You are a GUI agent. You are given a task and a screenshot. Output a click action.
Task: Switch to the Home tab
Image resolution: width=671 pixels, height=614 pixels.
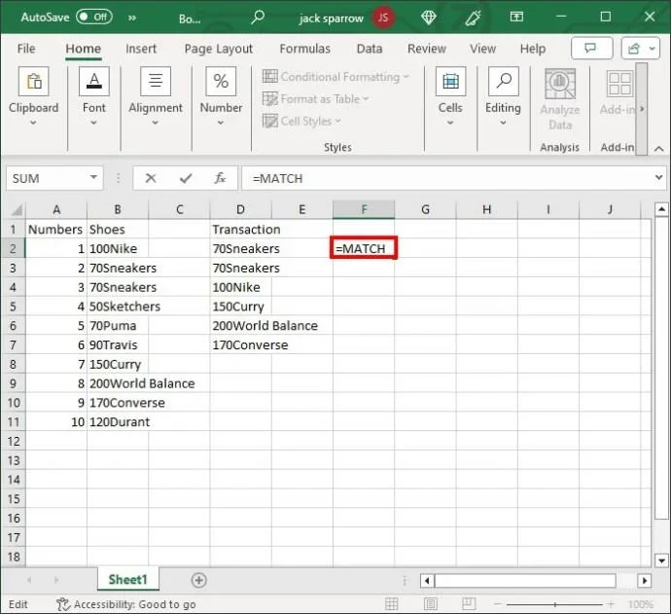pos(84,49)
